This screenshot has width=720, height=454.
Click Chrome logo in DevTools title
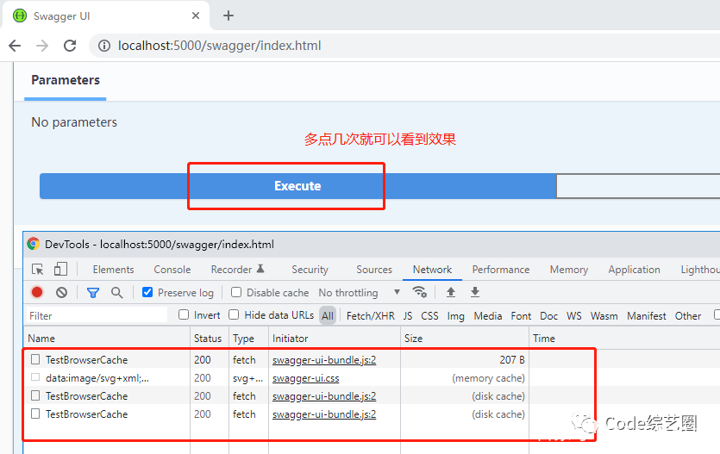[x=33, y=244]
